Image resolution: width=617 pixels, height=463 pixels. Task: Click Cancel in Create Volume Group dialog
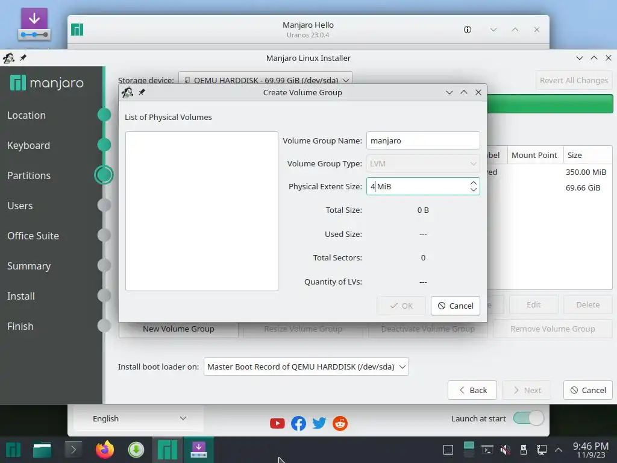[456, 306]
